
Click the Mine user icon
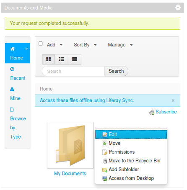tap(12, 89)
